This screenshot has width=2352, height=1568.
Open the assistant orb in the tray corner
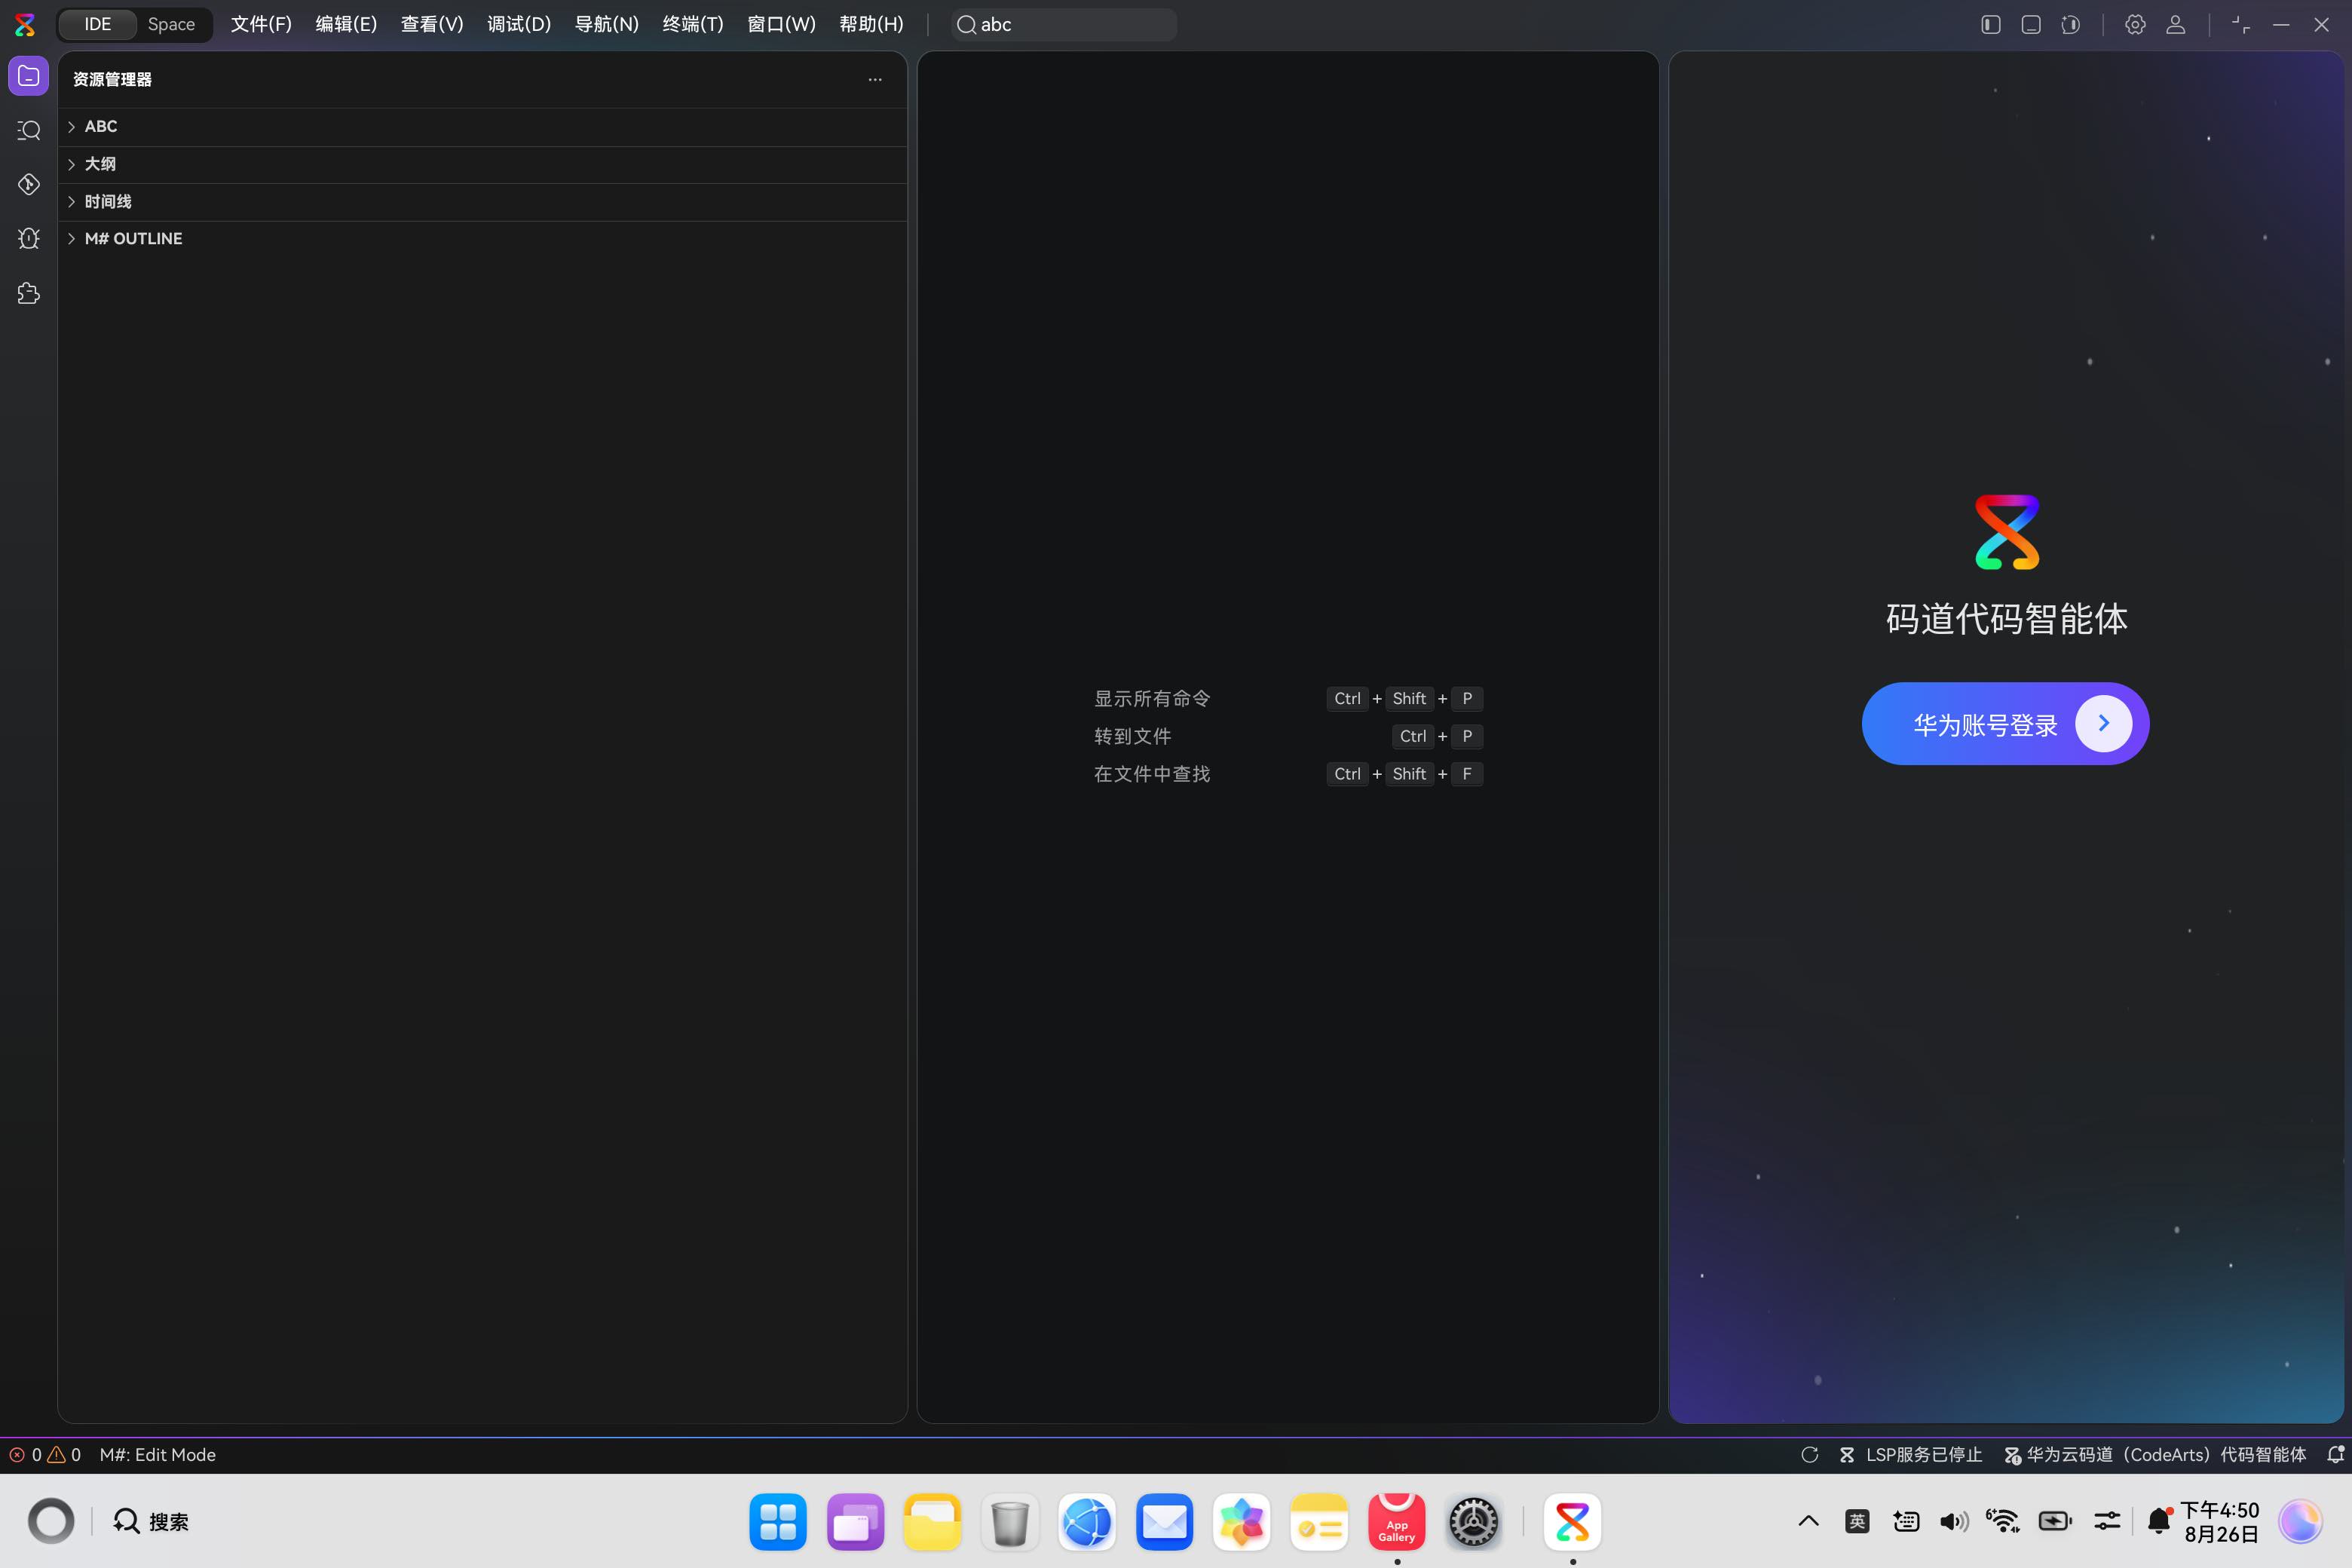tap(2300, 1521)
